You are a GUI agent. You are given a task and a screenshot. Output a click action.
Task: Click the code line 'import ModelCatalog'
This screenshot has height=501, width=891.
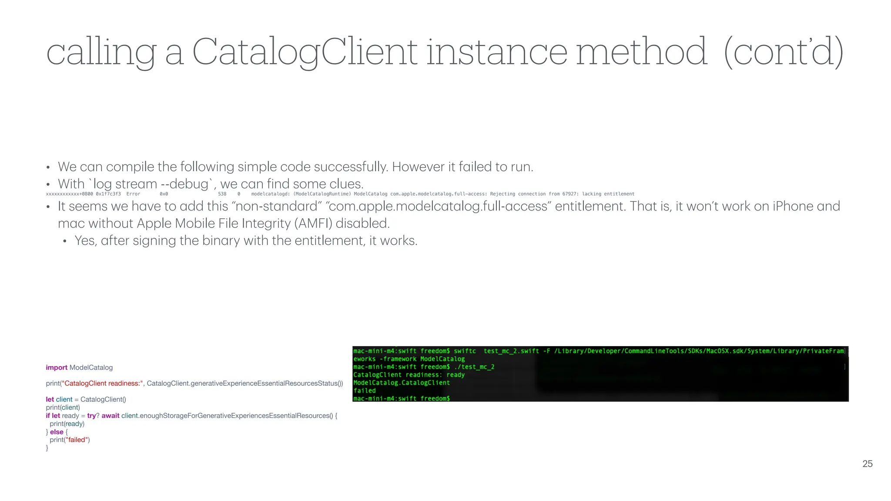79,367
